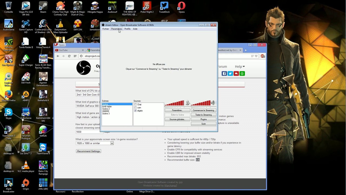Launch Audiosurf from the desktop
346x195 pixels.
(112, 7)
